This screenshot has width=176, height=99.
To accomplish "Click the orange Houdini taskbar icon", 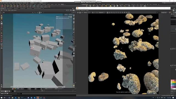I will [38, 98].
